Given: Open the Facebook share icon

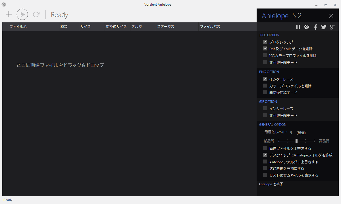Looking at the screenshot, I should [315, 27].
